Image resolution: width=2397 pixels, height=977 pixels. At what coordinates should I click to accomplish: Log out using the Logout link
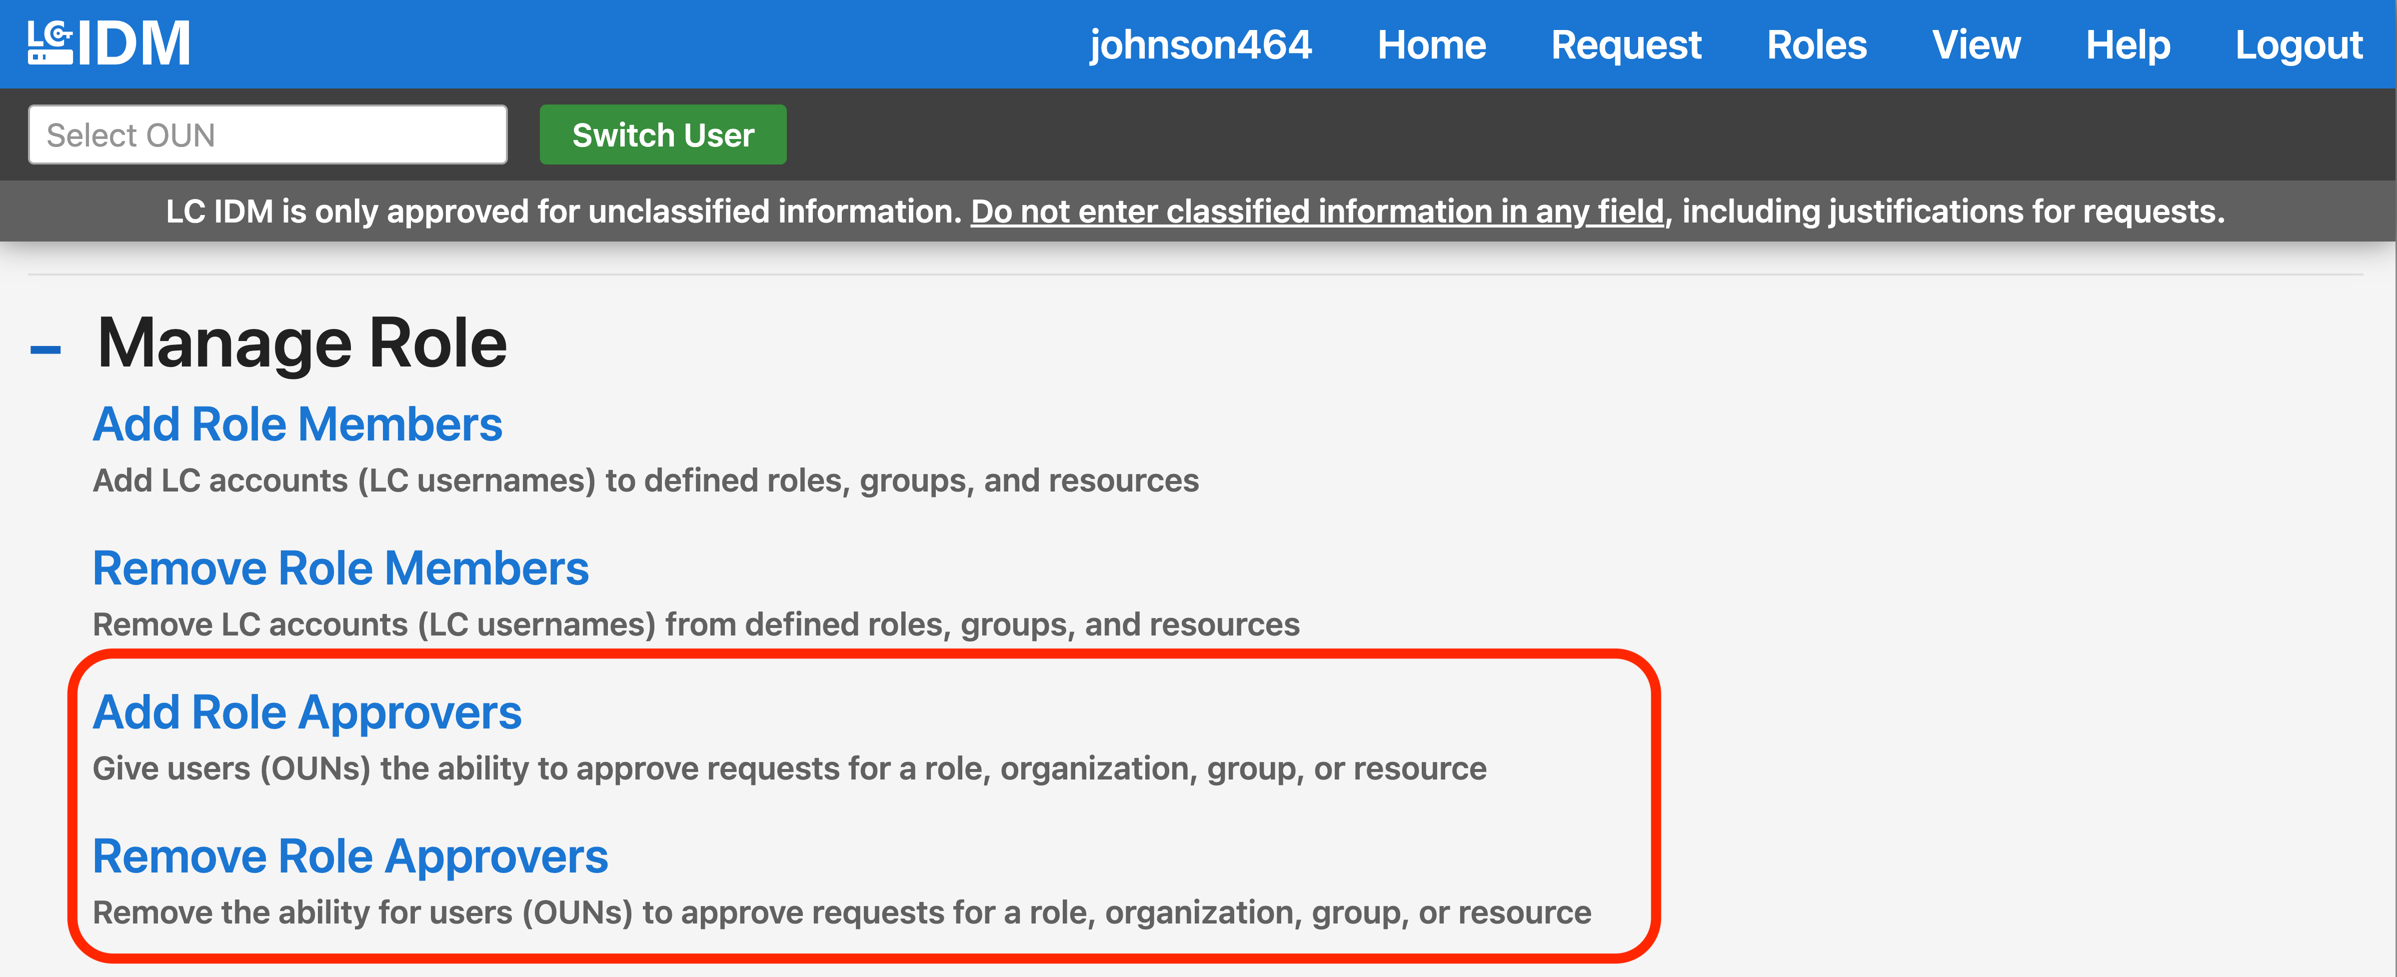(2299, 44)
